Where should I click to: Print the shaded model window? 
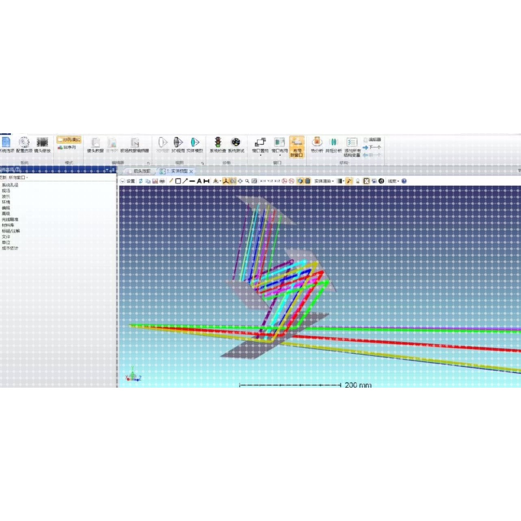pos(162,181)
